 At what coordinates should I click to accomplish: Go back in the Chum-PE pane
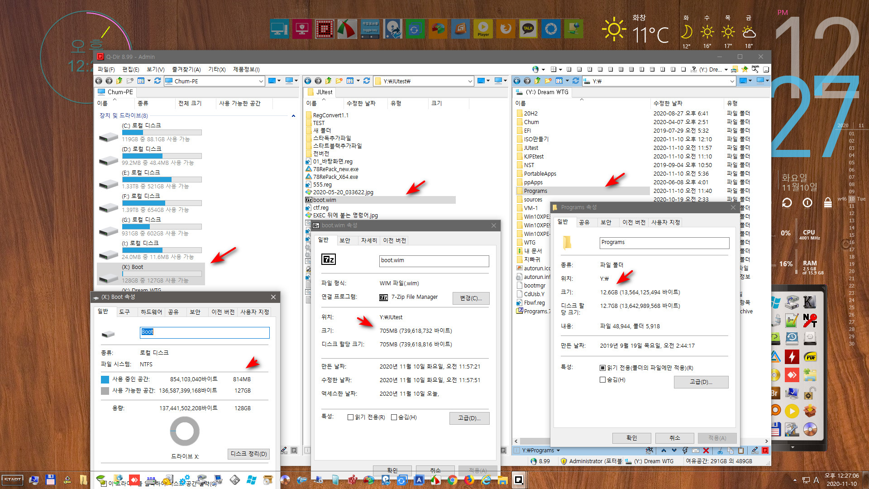pyautogui.click(x=99, y=81)
